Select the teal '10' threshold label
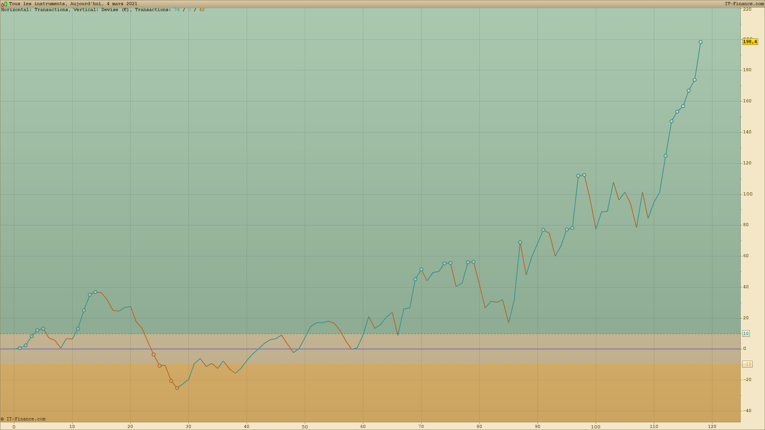This screenshot has height=430, width=765. click(x=745, y=334)
